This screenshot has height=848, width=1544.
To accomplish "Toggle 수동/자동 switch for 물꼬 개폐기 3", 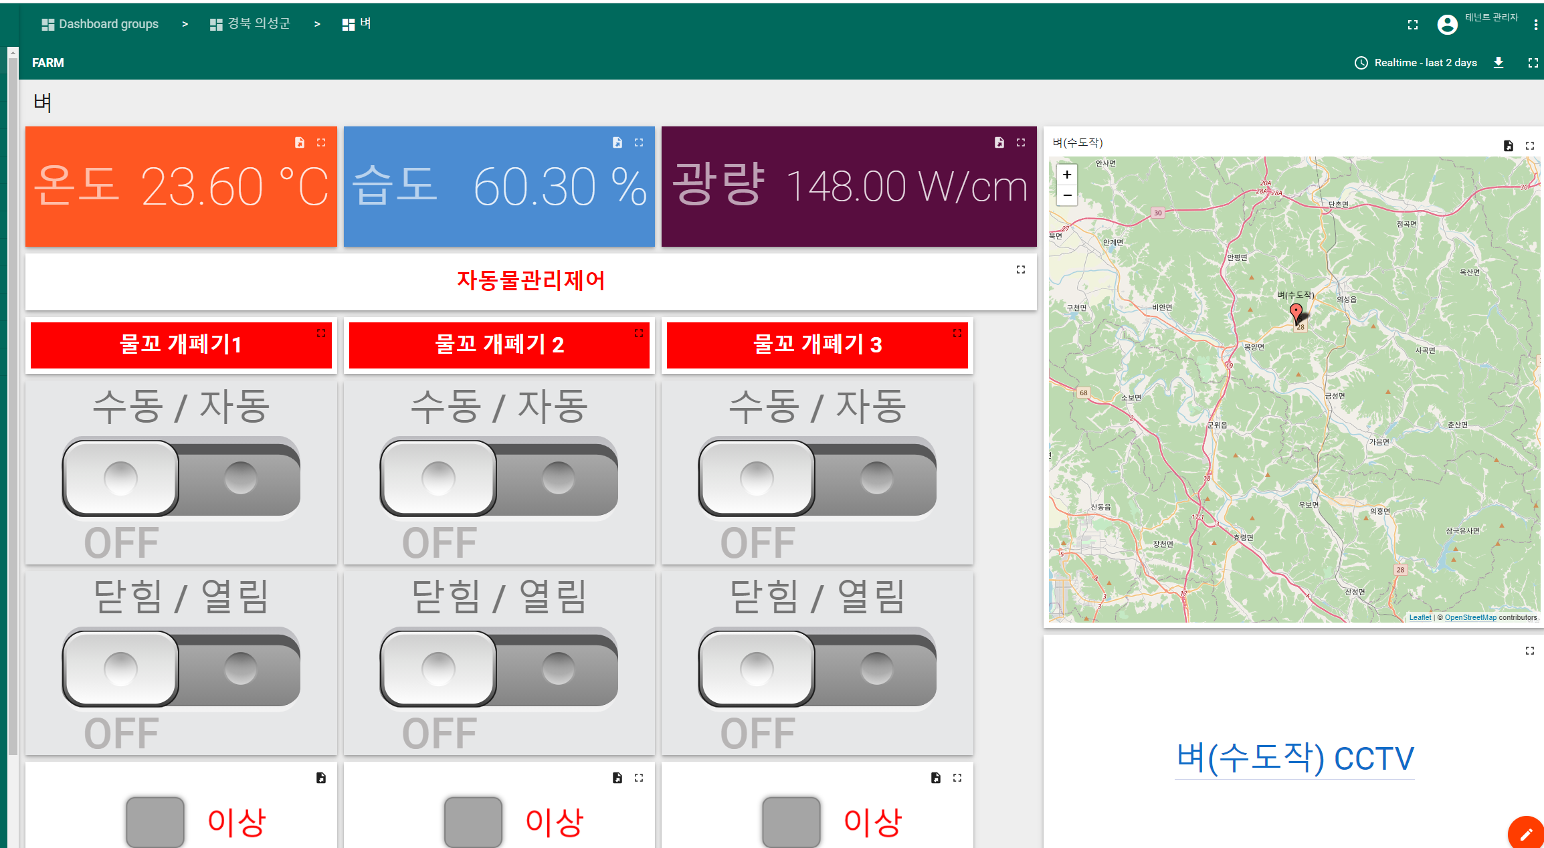I will click(817, 478).
